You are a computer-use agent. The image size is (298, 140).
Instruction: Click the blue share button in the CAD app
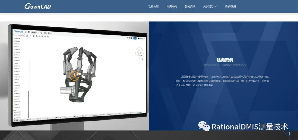tap(135, 38)
